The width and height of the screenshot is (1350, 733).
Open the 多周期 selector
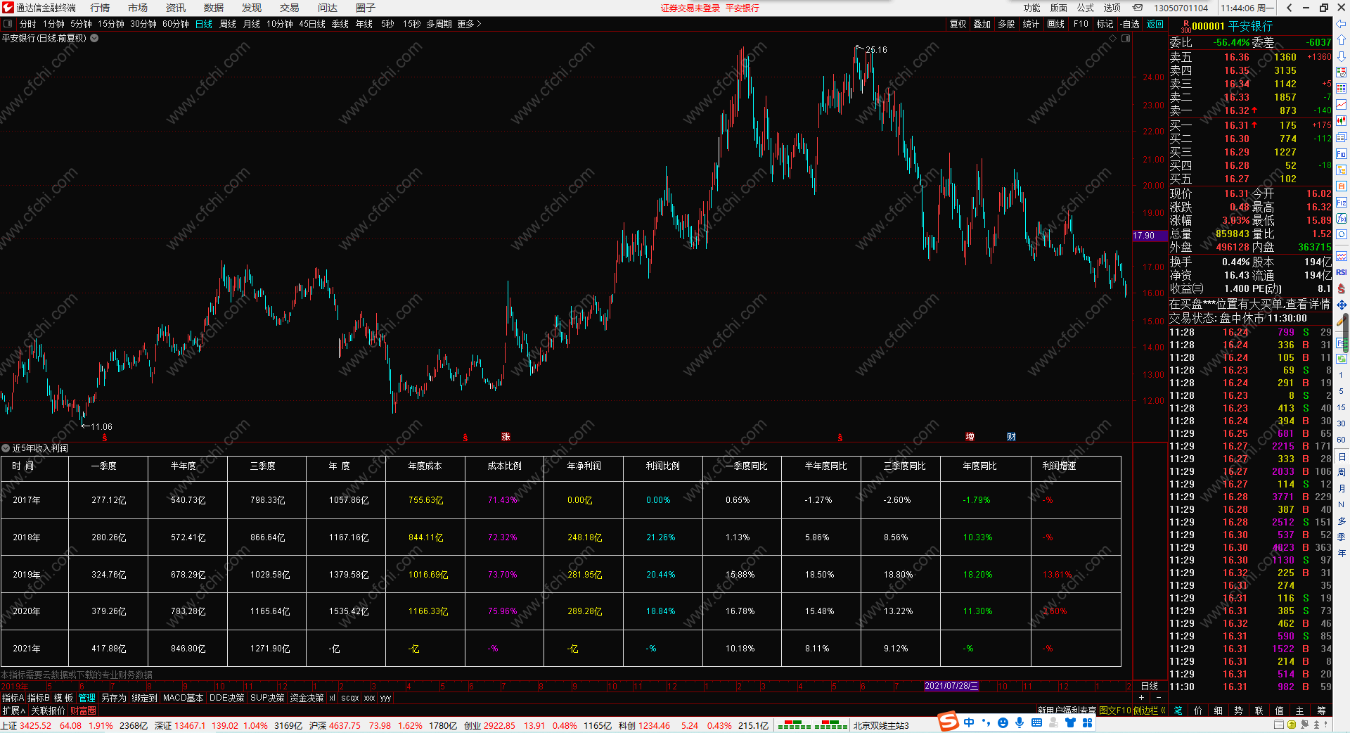click(439, 24)
